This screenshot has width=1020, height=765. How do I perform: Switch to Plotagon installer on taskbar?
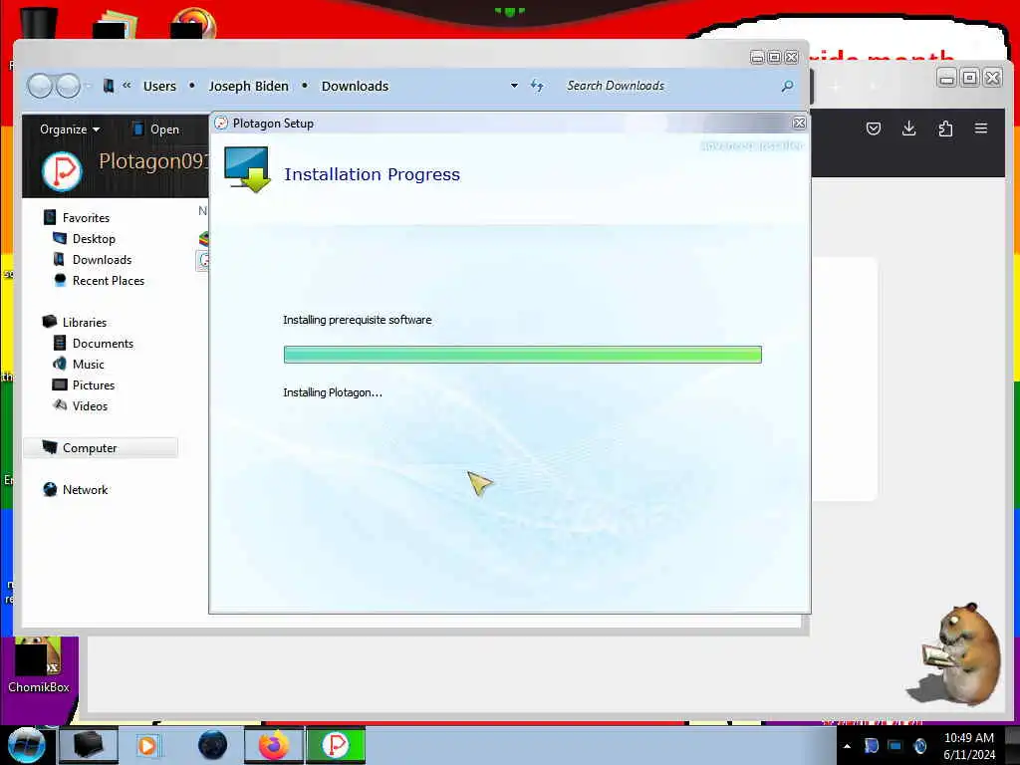336,745
